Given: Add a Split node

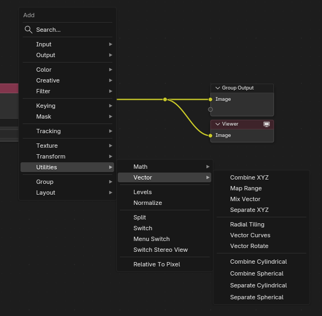Looking at the screenshot, I should [x=164, y=217].
